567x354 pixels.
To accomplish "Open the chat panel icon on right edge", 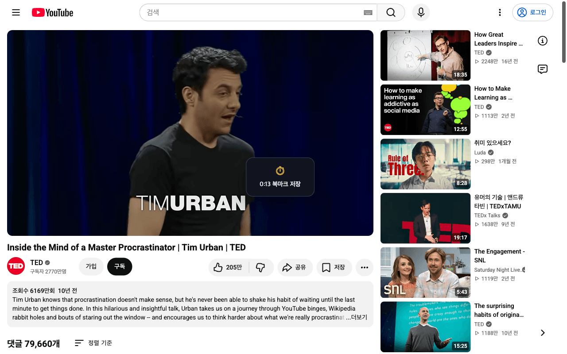I will 543,69.
